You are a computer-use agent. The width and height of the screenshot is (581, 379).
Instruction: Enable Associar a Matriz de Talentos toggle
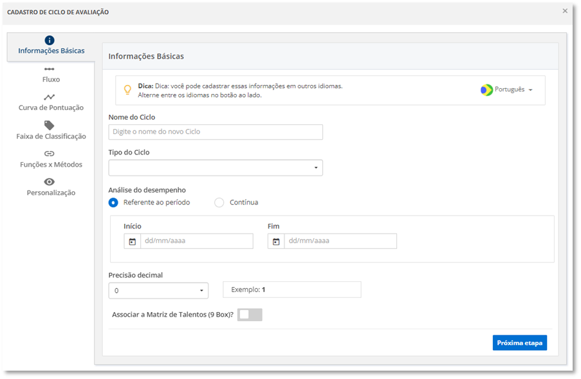point(250,315)
